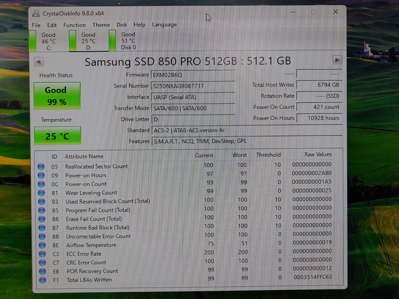
Task: Click the Wear Leveling Count attribute name
Action: tap(91, 193)
